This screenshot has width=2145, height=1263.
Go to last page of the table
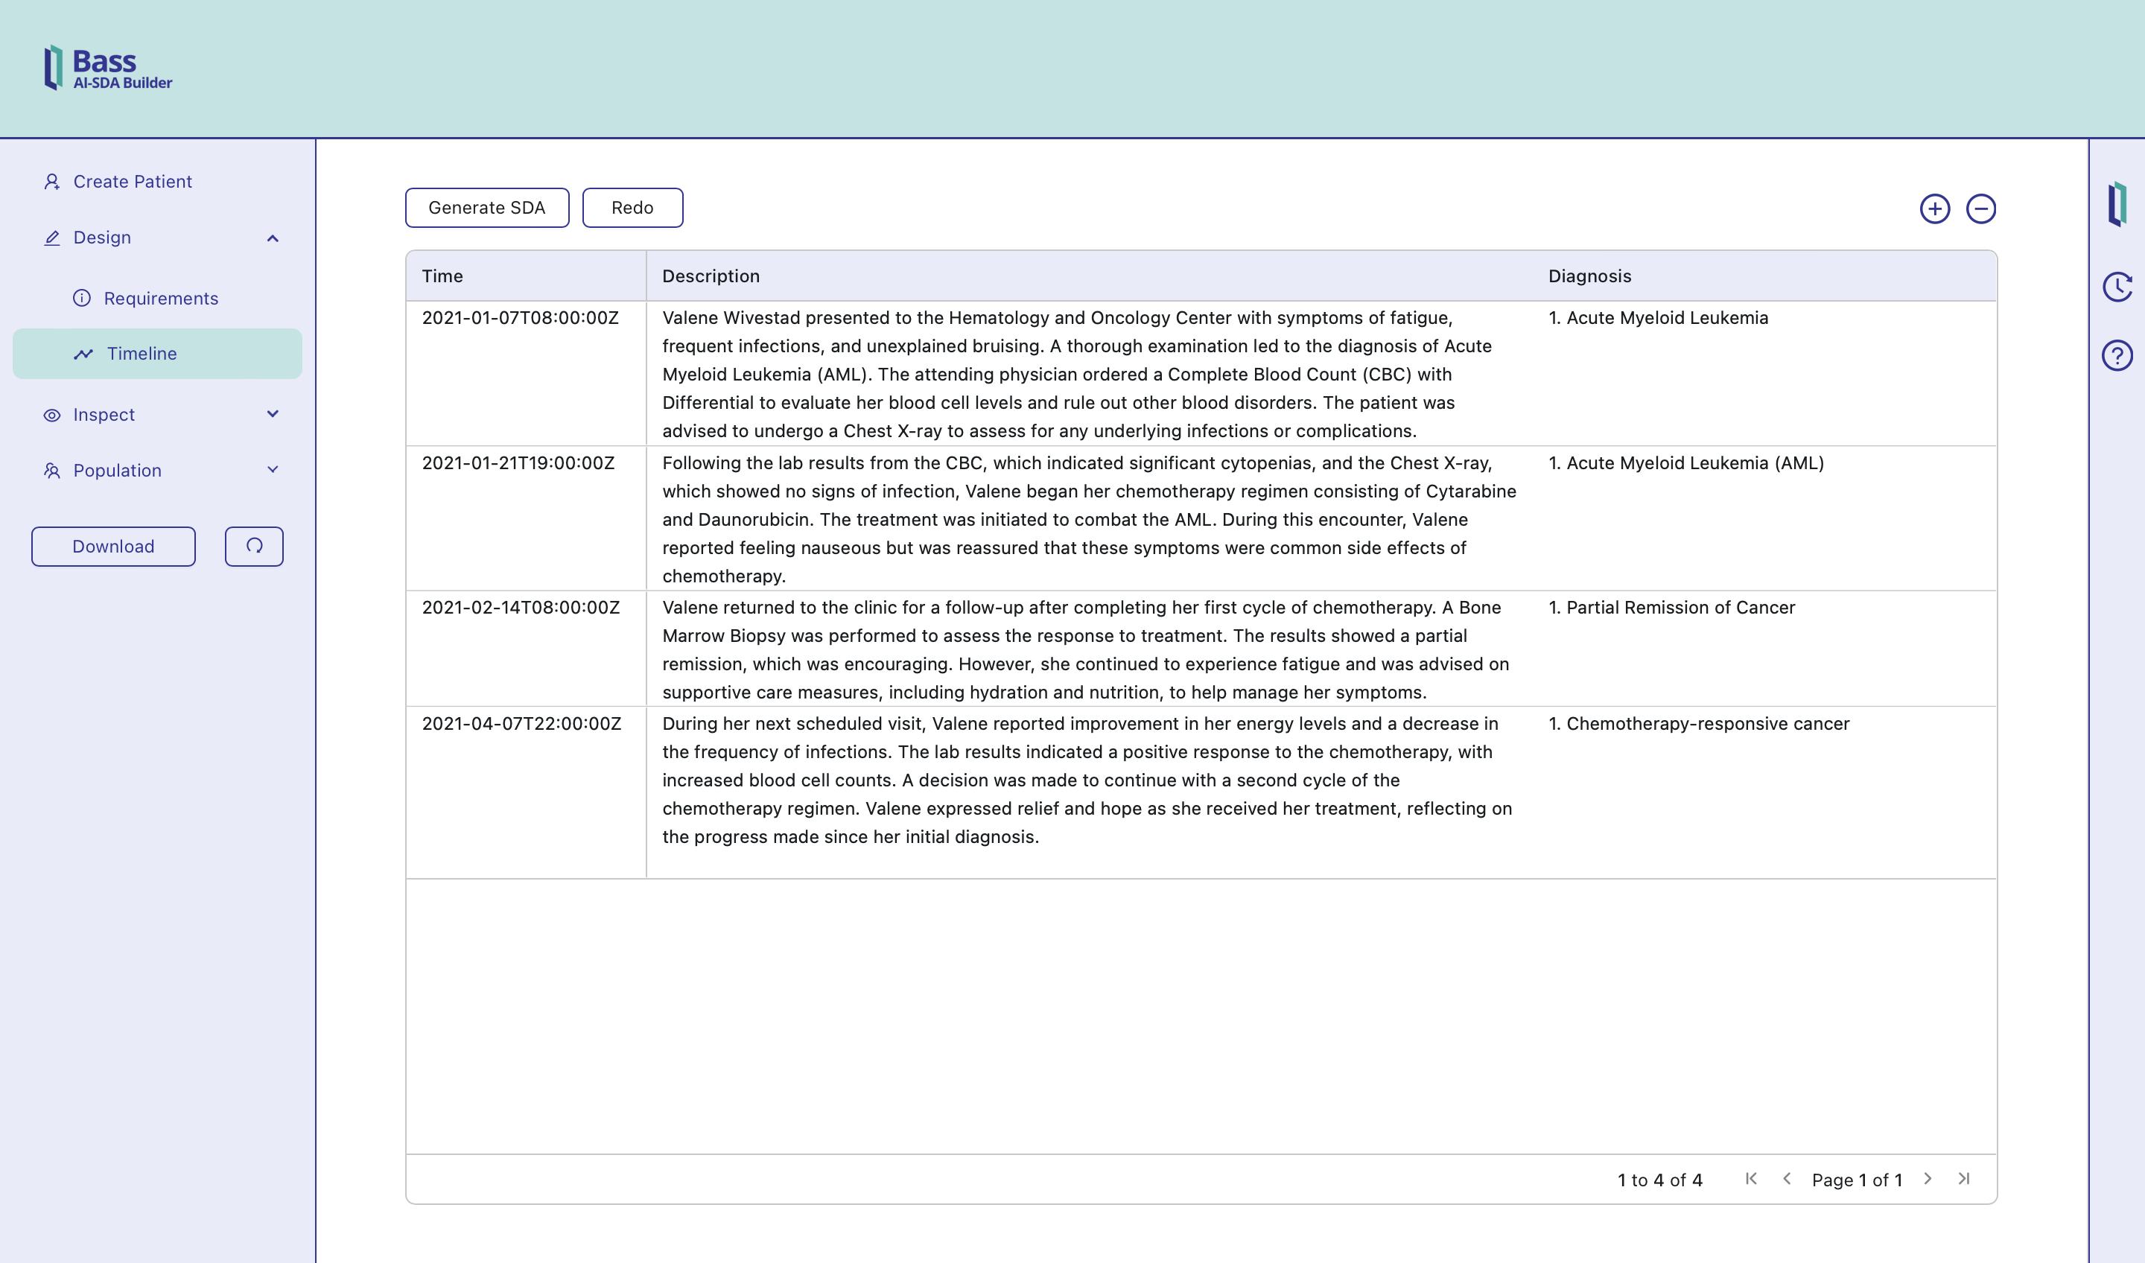point(1964,1179)
